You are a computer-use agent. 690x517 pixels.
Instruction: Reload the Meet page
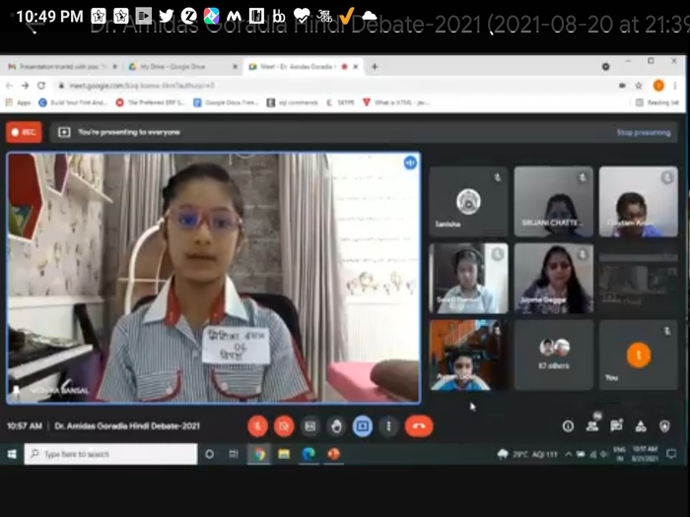tap(41, 86)
